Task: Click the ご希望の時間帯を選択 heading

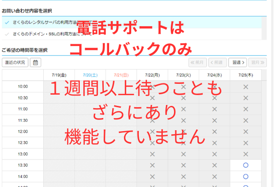Action: coord(24,50)
